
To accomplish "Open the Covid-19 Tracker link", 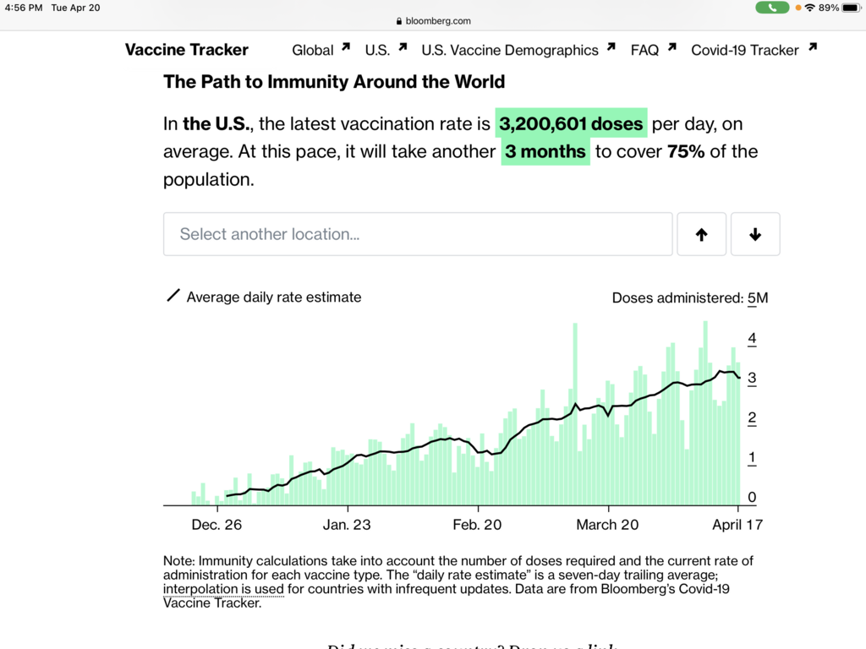I will click(745, 50).
